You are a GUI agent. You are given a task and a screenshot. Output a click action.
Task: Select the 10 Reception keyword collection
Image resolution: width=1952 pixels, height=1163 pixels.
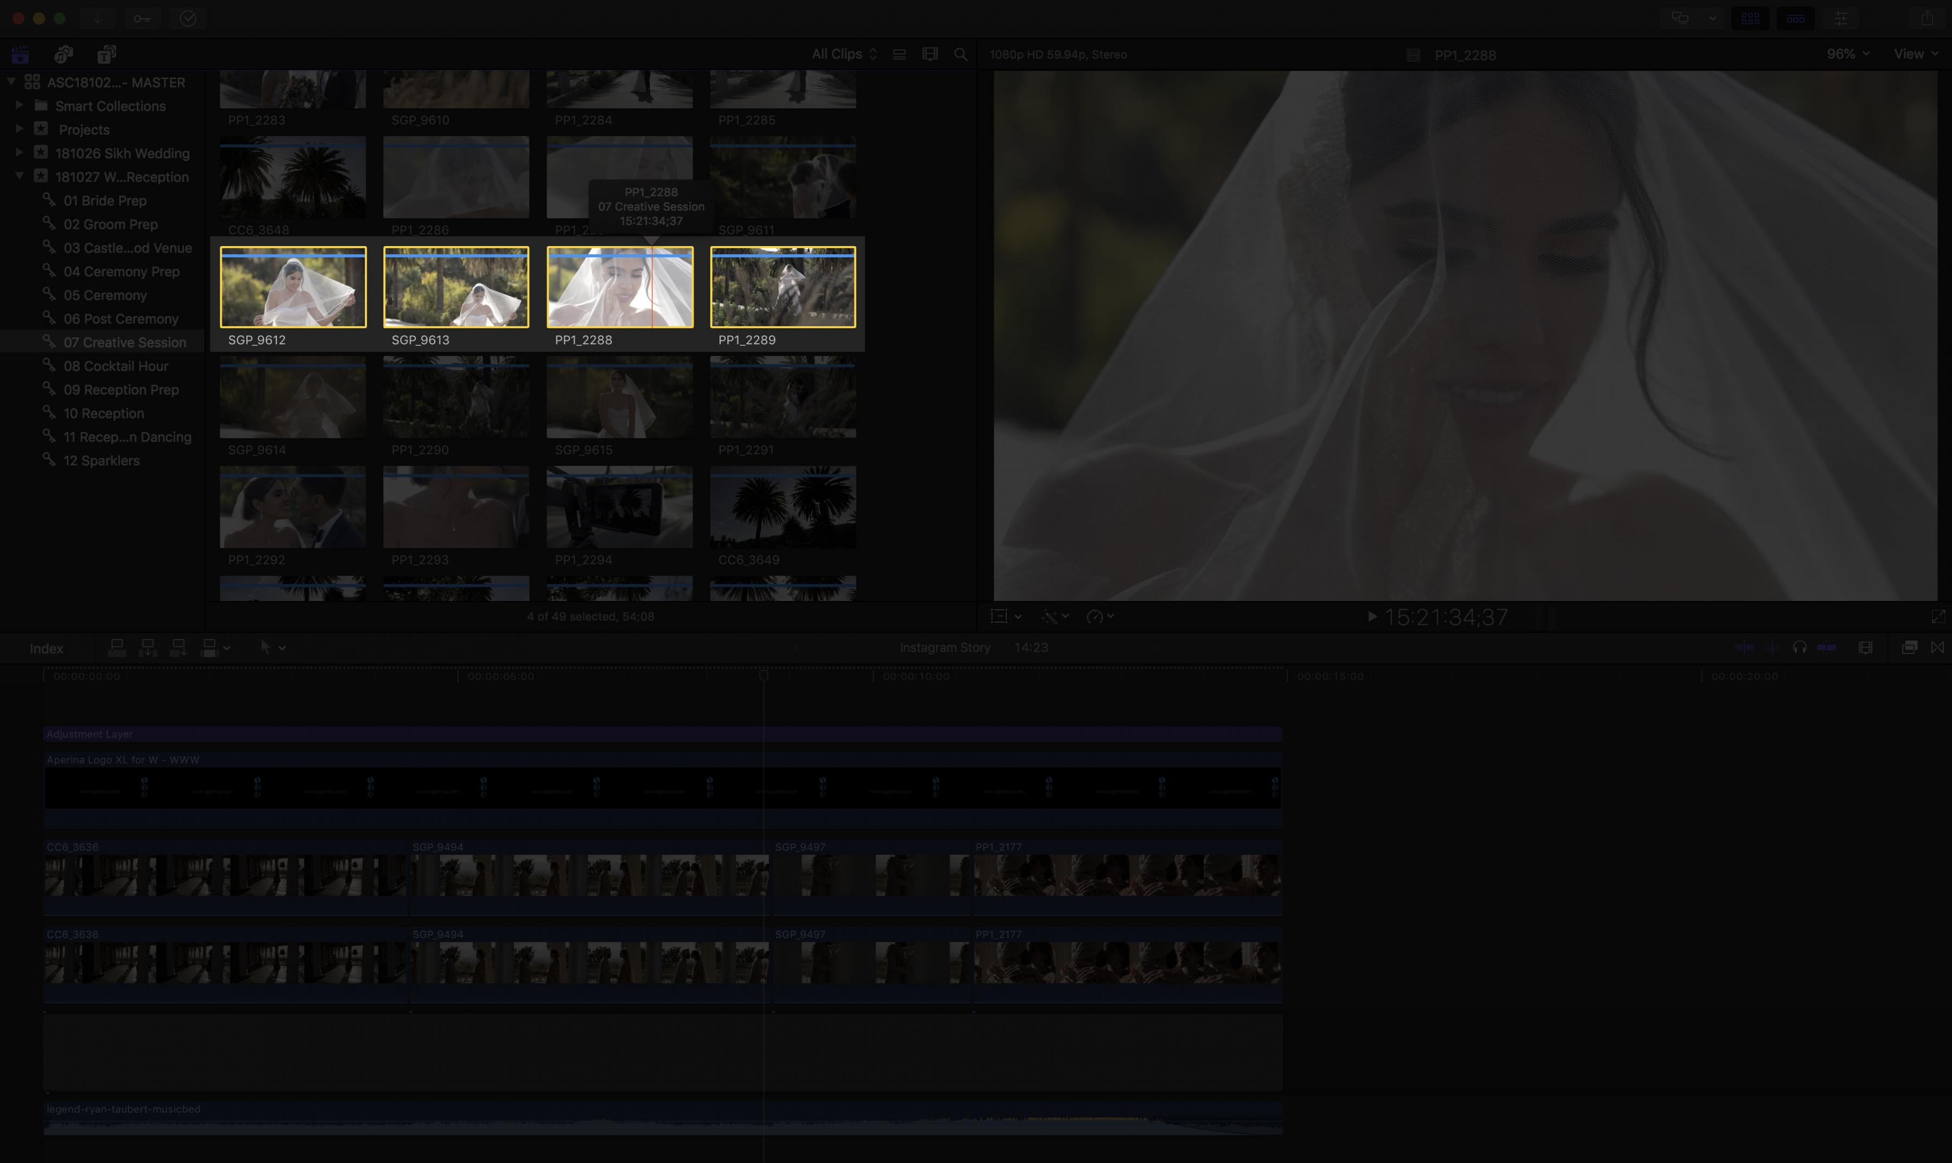point(104,413)
